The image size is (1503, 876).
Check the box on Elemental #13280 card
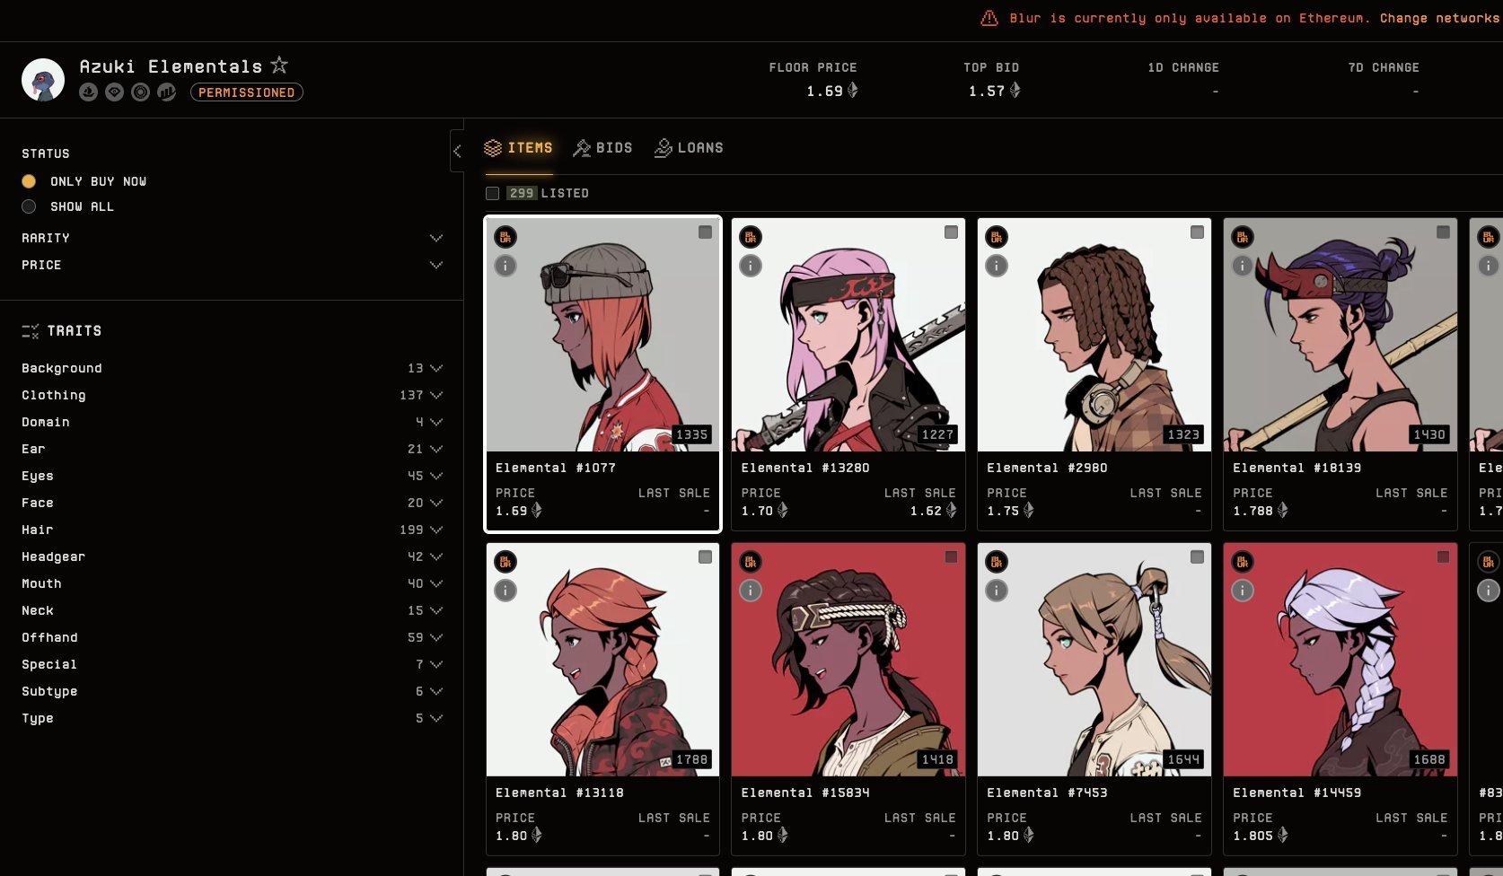coord(952,232)
